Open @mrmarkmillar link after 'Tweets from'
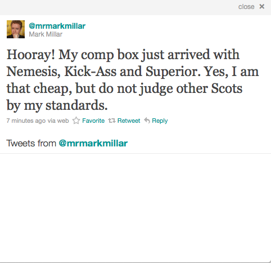Image resolution: width=271 pixels, height=263 pixels. pos(93,144)
